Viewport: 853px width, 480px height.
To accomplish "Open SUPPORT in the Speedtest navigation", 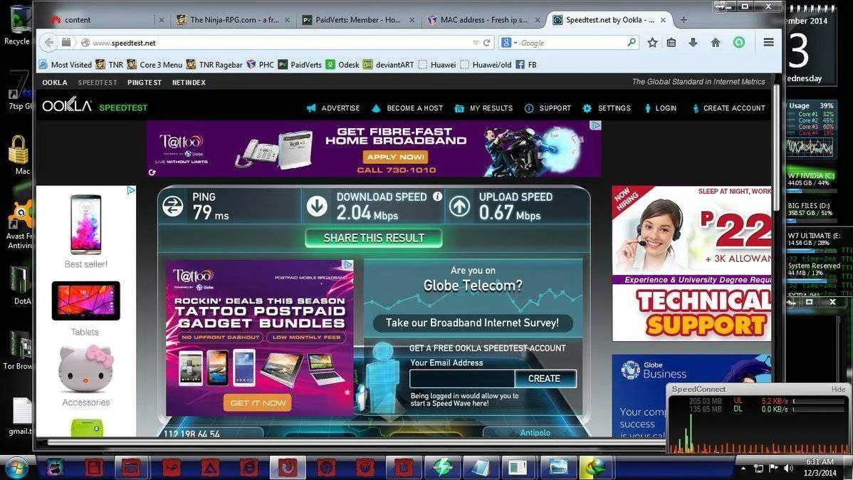I will pos(548,108).
